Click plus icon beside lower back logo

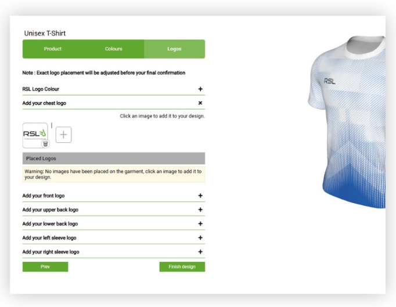pos(200,223)
